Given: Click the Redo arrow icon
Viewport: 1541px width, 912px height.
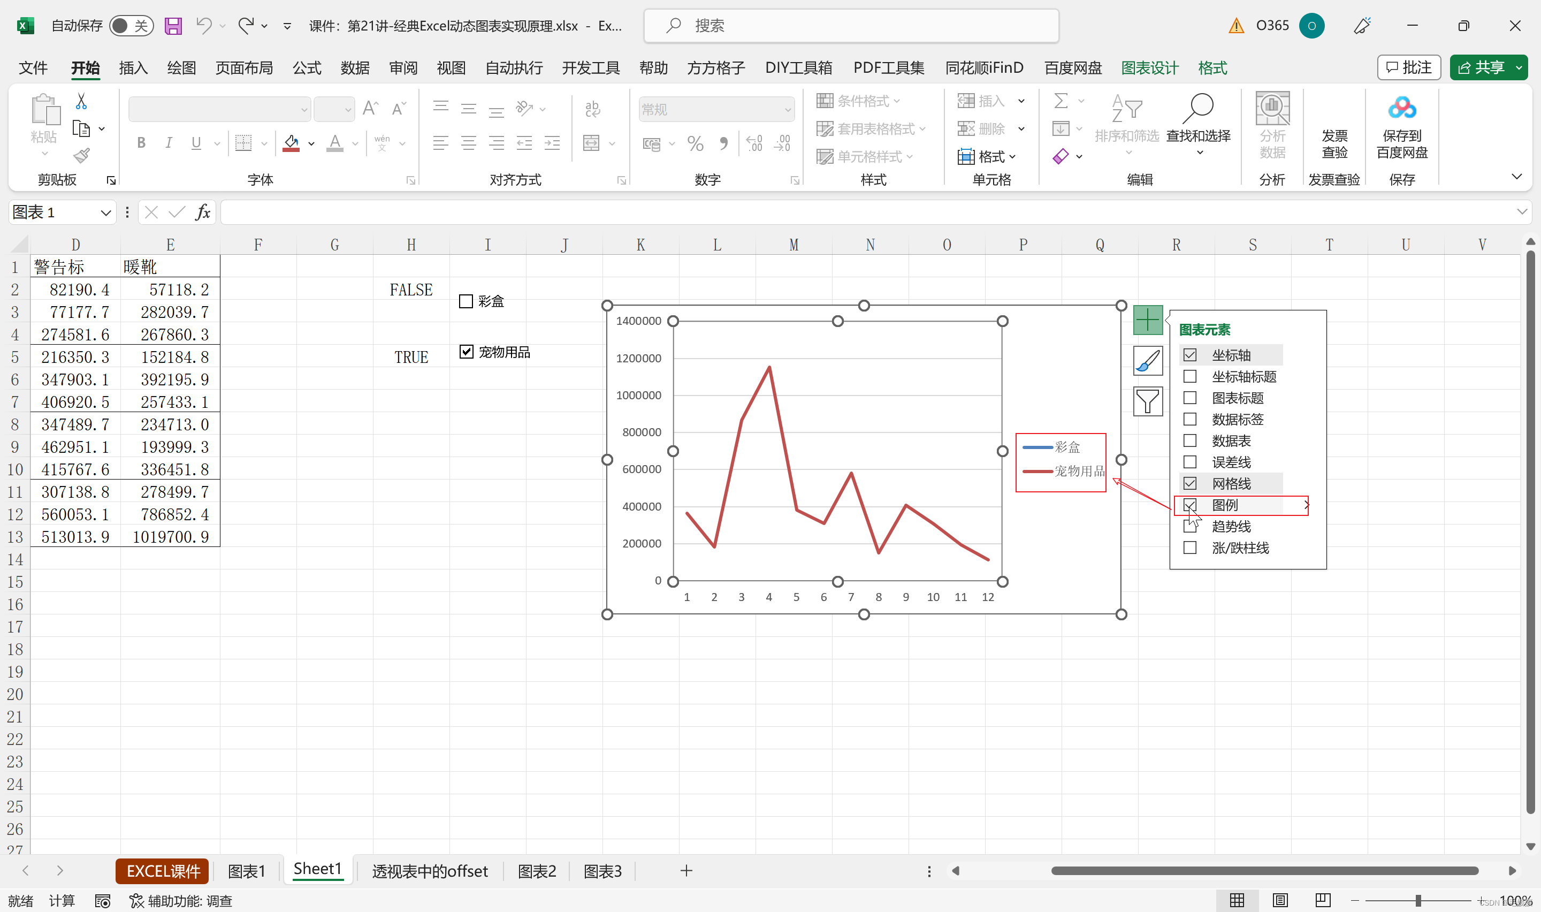Looking at the screenshot, I should pyautogui.click(x=246, y=26).
